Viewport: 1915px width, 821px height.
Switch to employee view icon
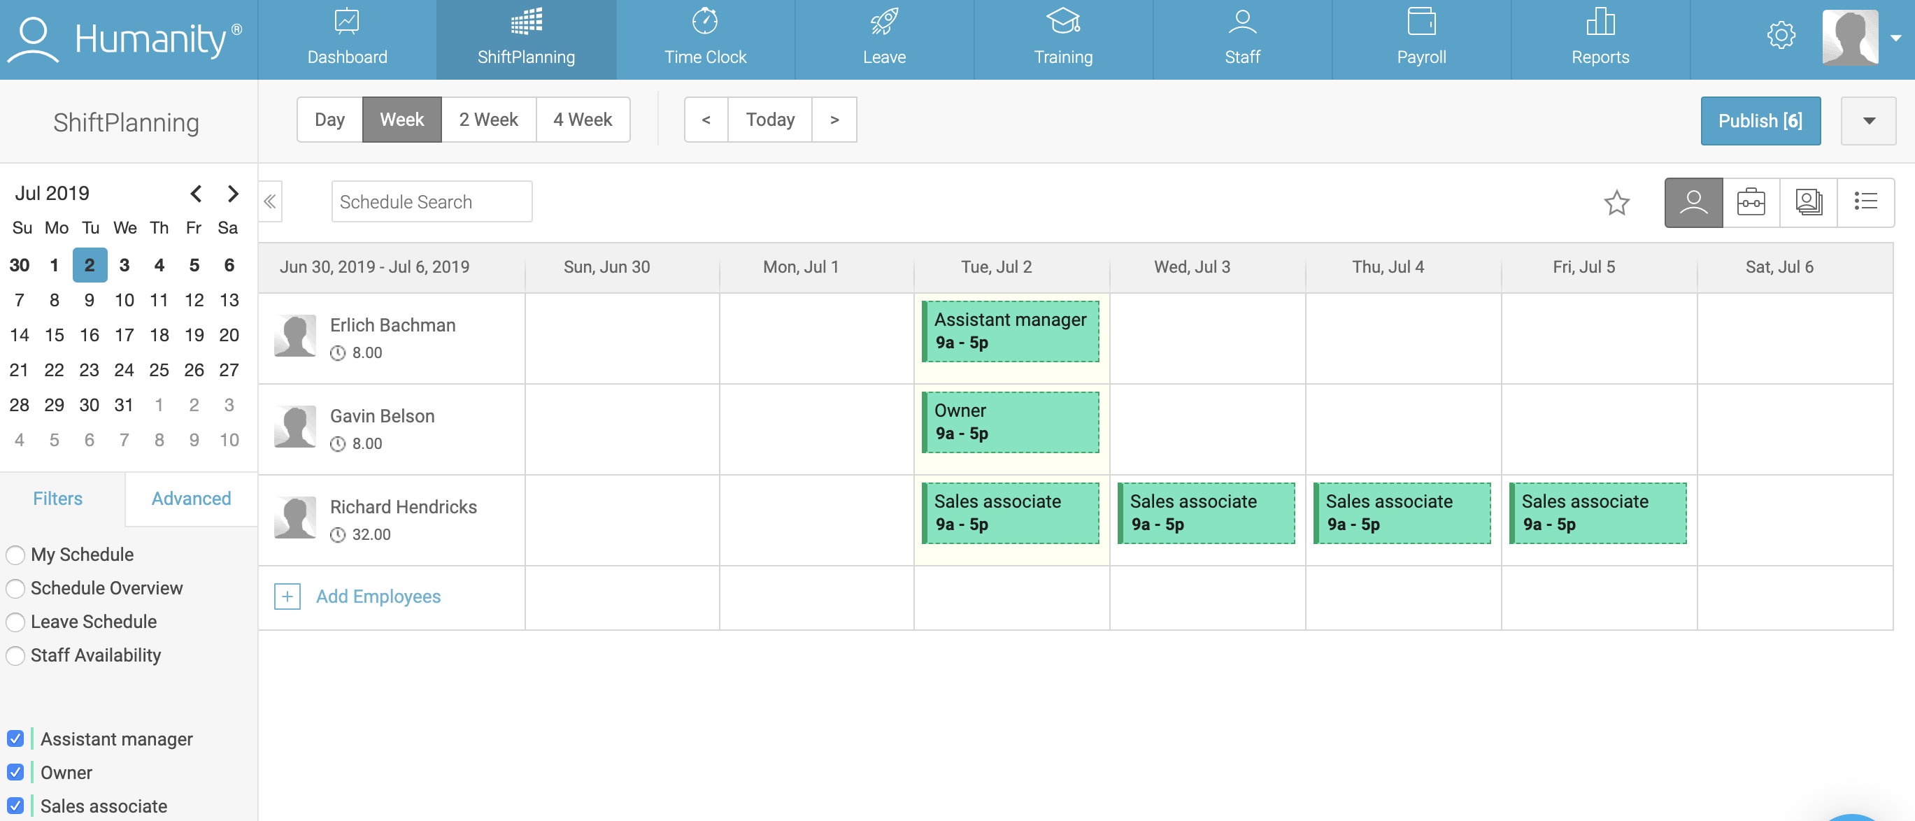point(1693,202)
